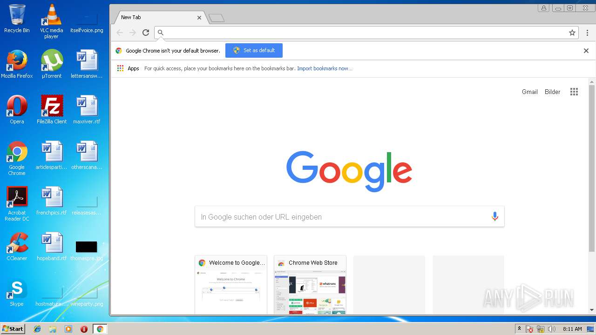Open the Gmail link
The height and width of the screenshot is (335, 596).
530,92
